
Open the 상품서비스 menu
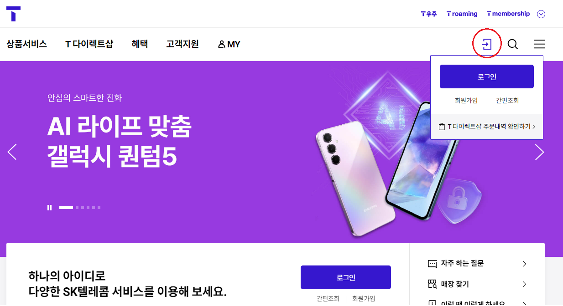coord(26,44)
